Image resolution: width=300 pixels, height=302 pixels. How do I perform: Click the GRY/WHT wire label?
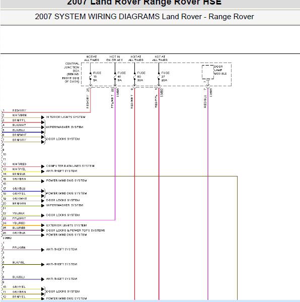coord(20,199)
